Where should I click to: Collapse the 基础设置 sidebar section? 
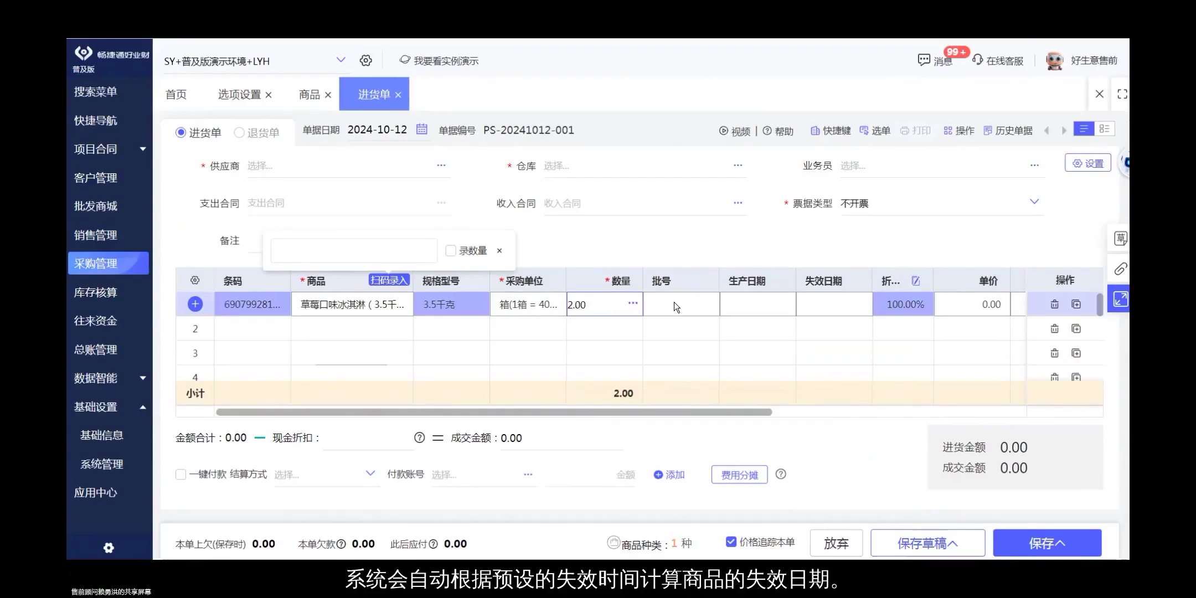[x=142, y=407]
